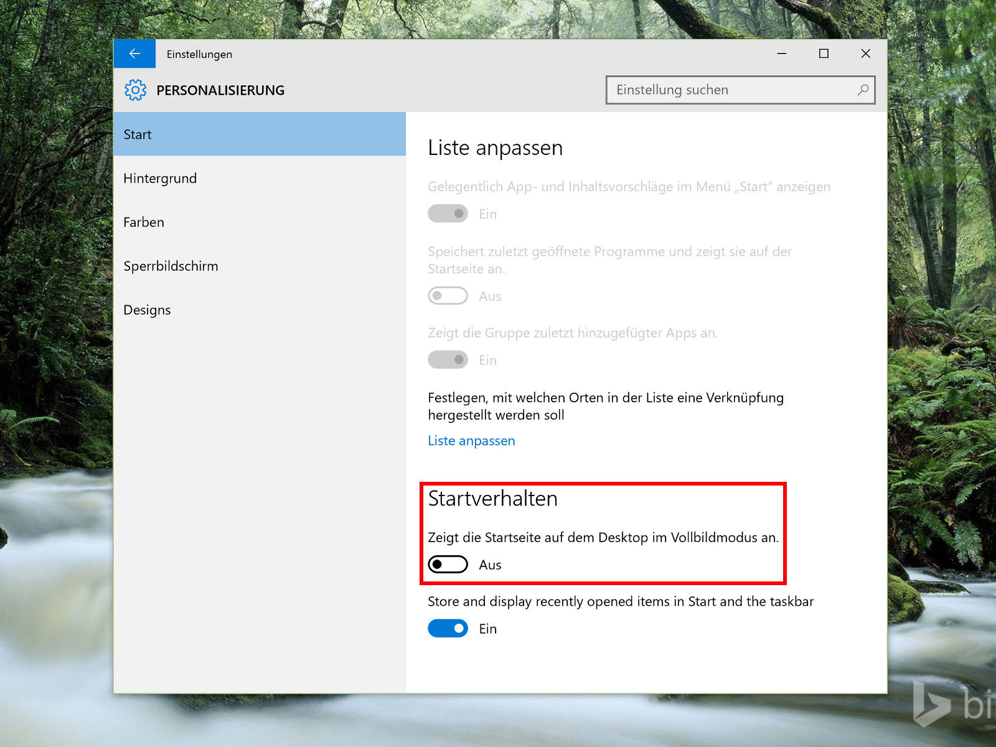Viewport: 996px width, 747px height.
Task: Click the Personalisierung gear icon
Action: click(x=135, y=90)
